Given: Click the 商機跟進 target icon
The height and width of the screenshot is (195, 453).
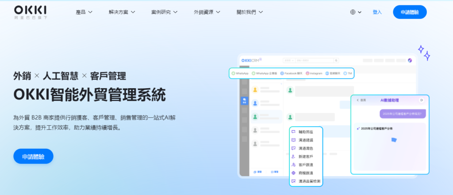Looking at the screenshot, I should point(294,173).
